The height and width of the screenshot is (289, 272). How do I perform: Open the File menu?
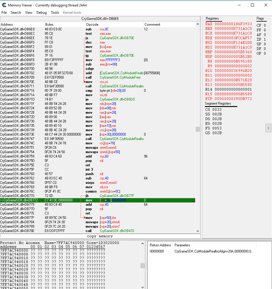click(x=4, y=13)
